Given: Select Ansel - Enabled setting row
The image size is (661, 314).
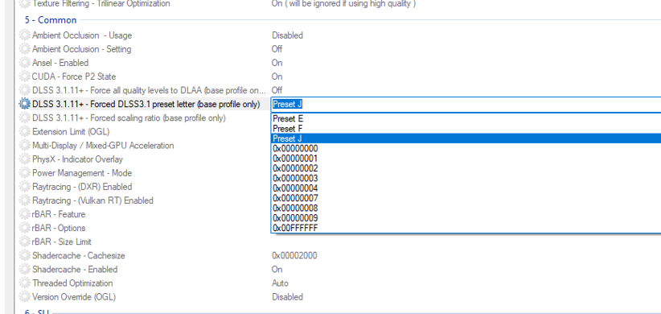Looking at the screenshot, I should coord(60,63).
